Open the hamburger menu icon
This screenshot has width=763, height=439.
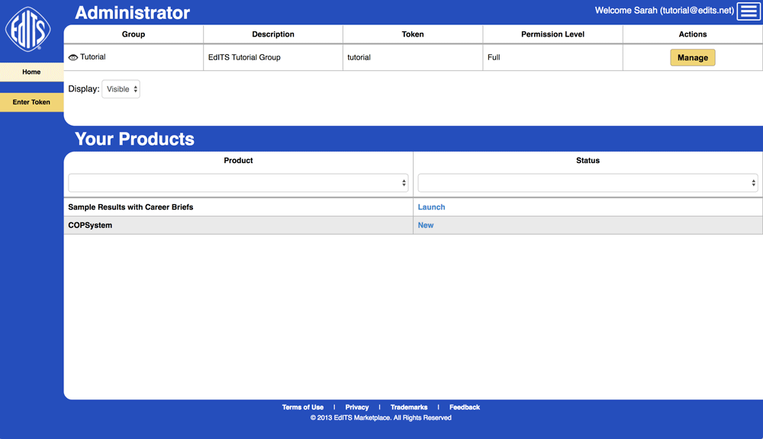749,11
